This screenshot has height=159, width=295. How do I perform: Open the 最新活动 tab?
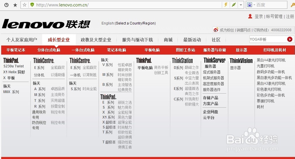pyautogui.click(x=192, y=40)
